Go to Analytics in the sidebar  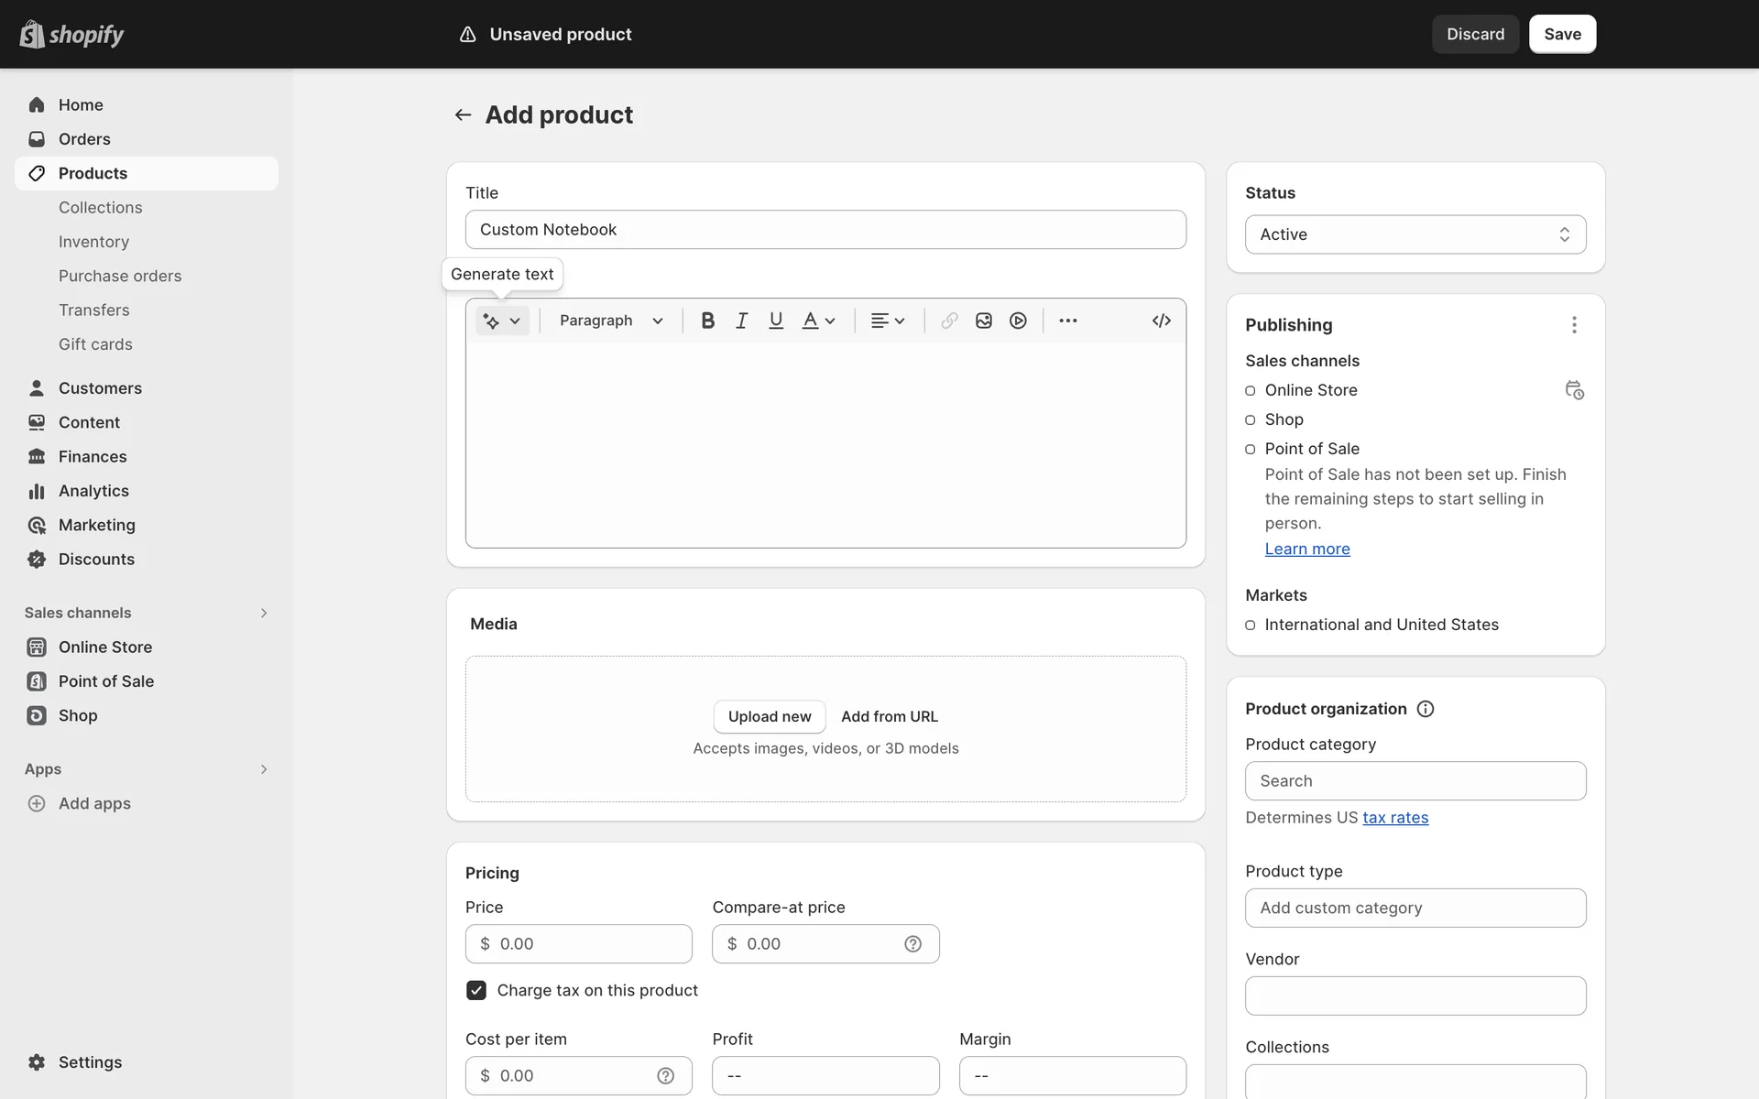[93, 491]
